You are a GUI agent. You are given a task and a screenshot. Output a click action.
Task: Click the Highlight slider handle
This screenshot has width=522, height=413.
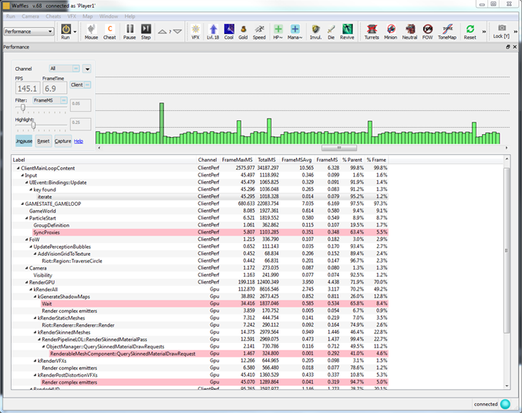click(x=33, y=126)
